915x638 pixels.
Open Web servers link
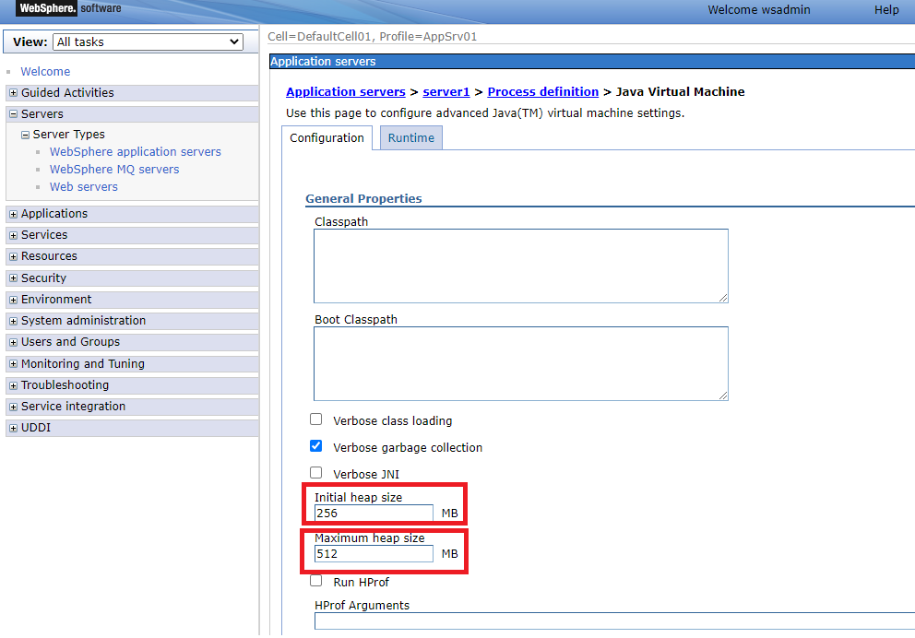point(83,186)
